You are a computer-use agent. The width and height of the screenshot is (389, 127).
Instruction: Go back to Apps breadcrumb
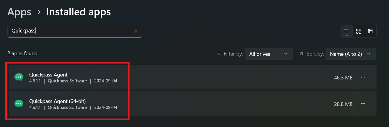19,12
